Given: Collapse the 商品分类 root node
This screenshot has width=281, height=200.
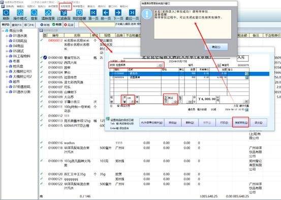Looking at the screenshot, I should (x=3, y=31).
